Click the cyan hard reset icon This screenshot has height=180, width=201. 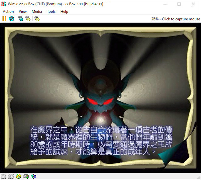[x=12, y=19]
